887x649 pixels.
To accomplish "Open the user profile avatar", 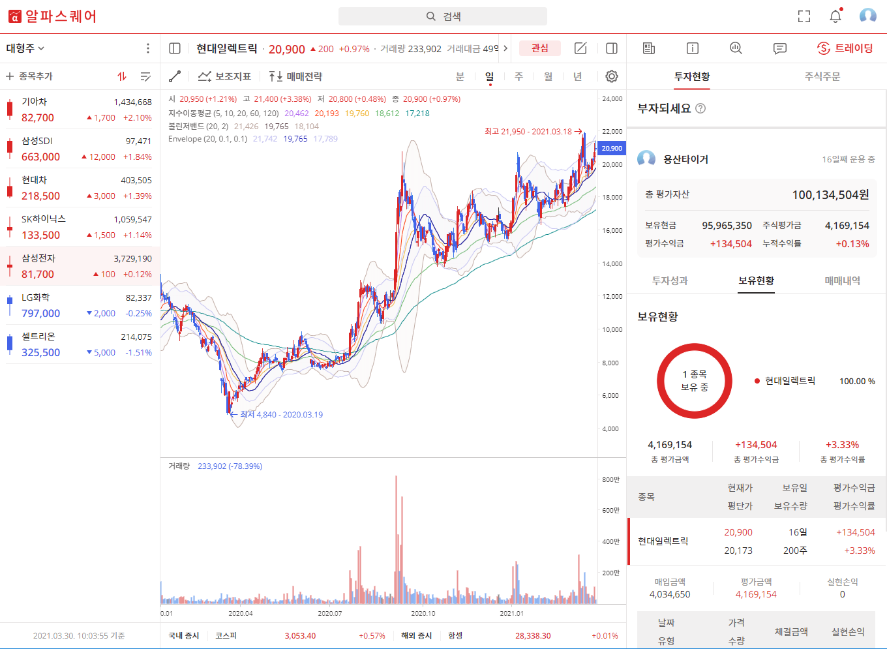I will (x=867, y=16).
